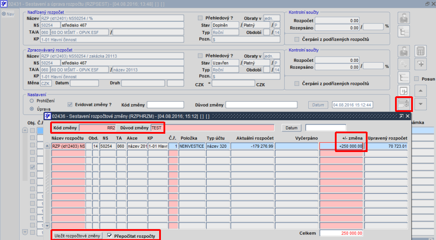
Task: Click empty date field in dialog
Action: pyautogui.click(x=326, y=128)
